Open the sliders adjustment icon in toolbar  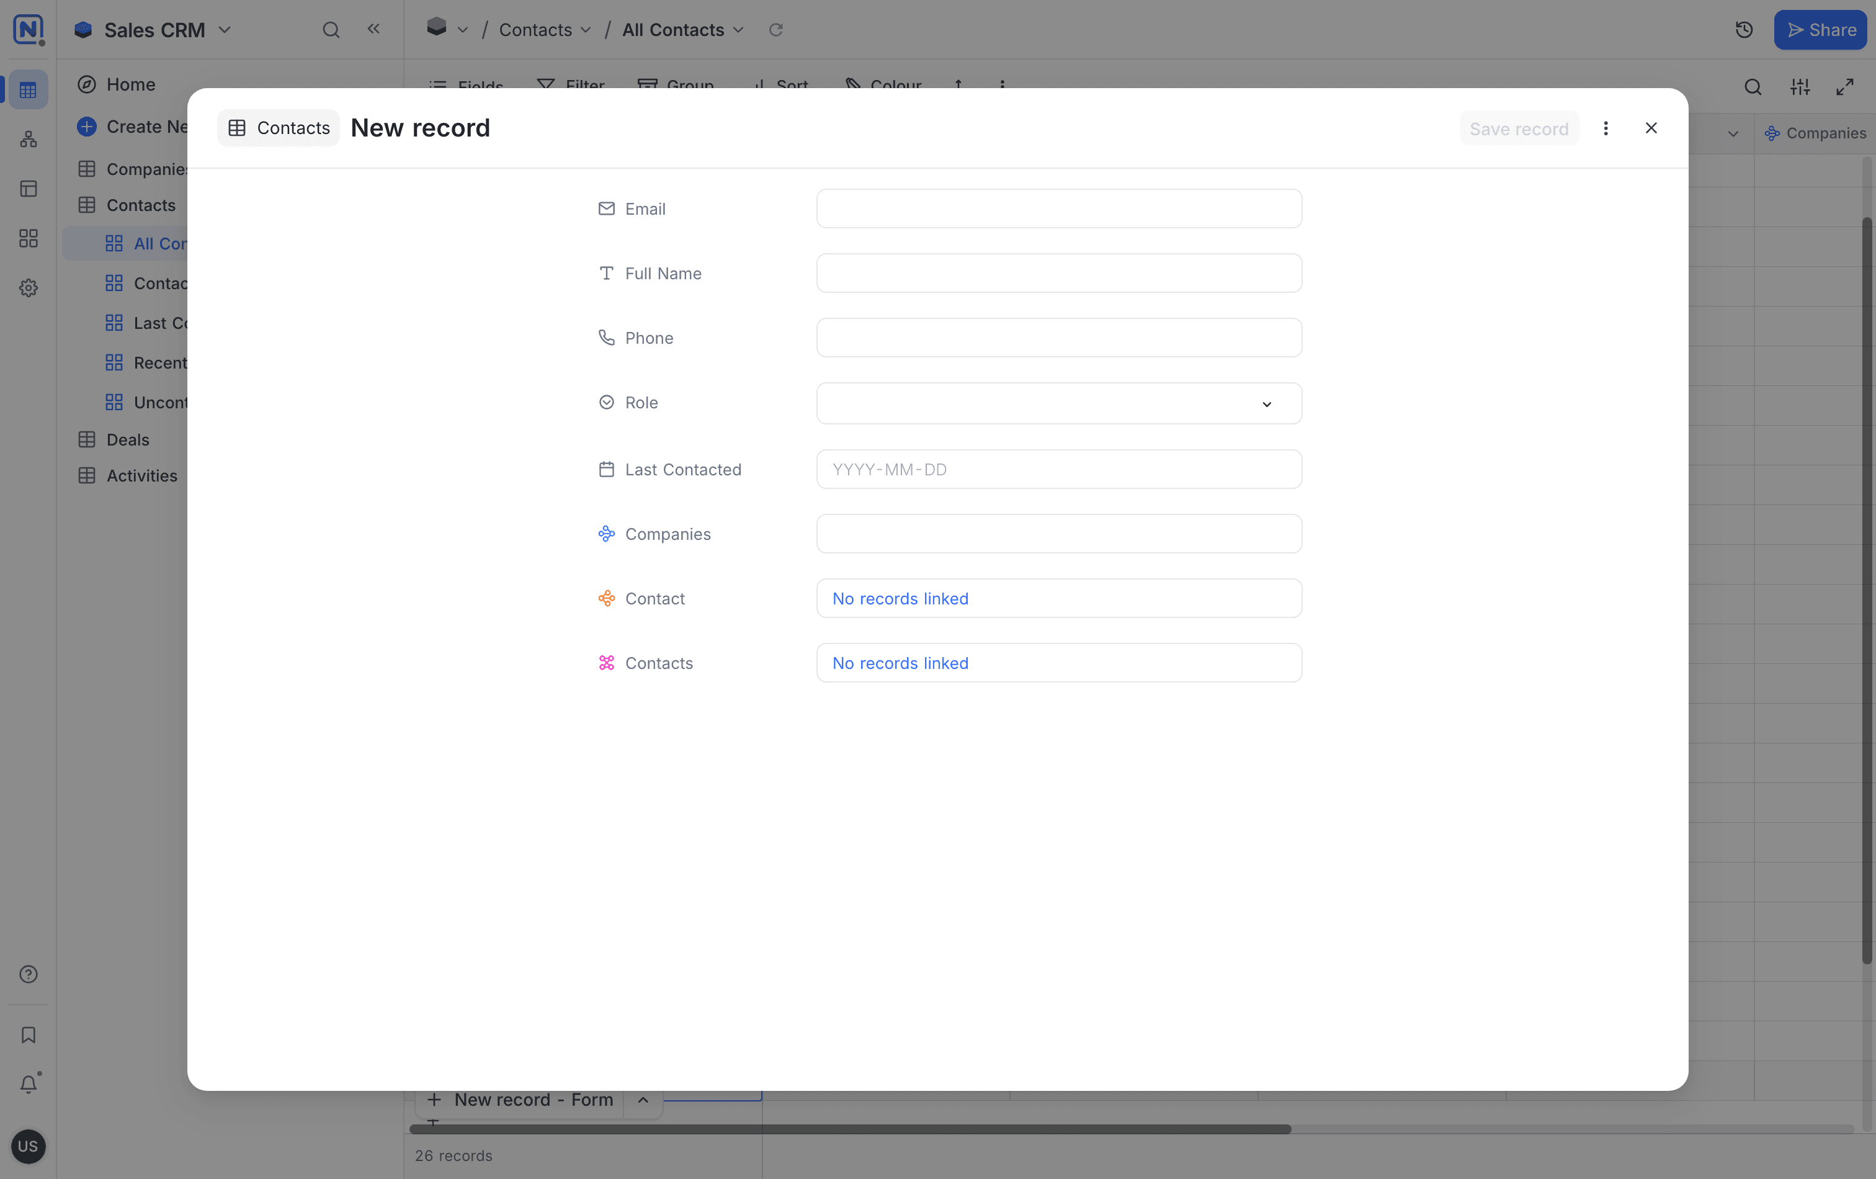pyautogui.click(x=1800, y=86)
